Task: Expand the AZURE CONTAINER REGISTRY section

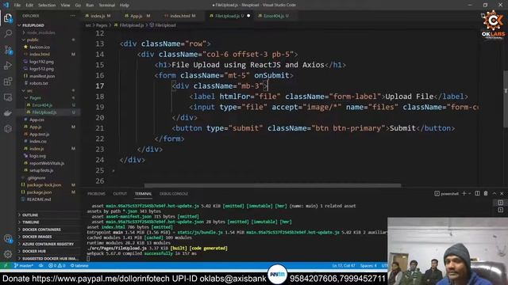Action: pos(48,244)
